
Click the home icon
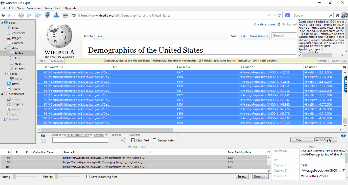click(337, 15)
